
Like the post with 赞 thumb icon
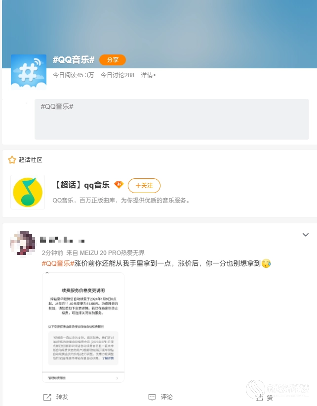pos(259,398)
